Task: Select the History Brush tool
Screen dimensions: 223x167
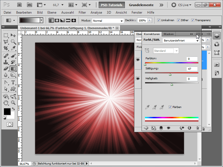Action: [x=13, y=62]
